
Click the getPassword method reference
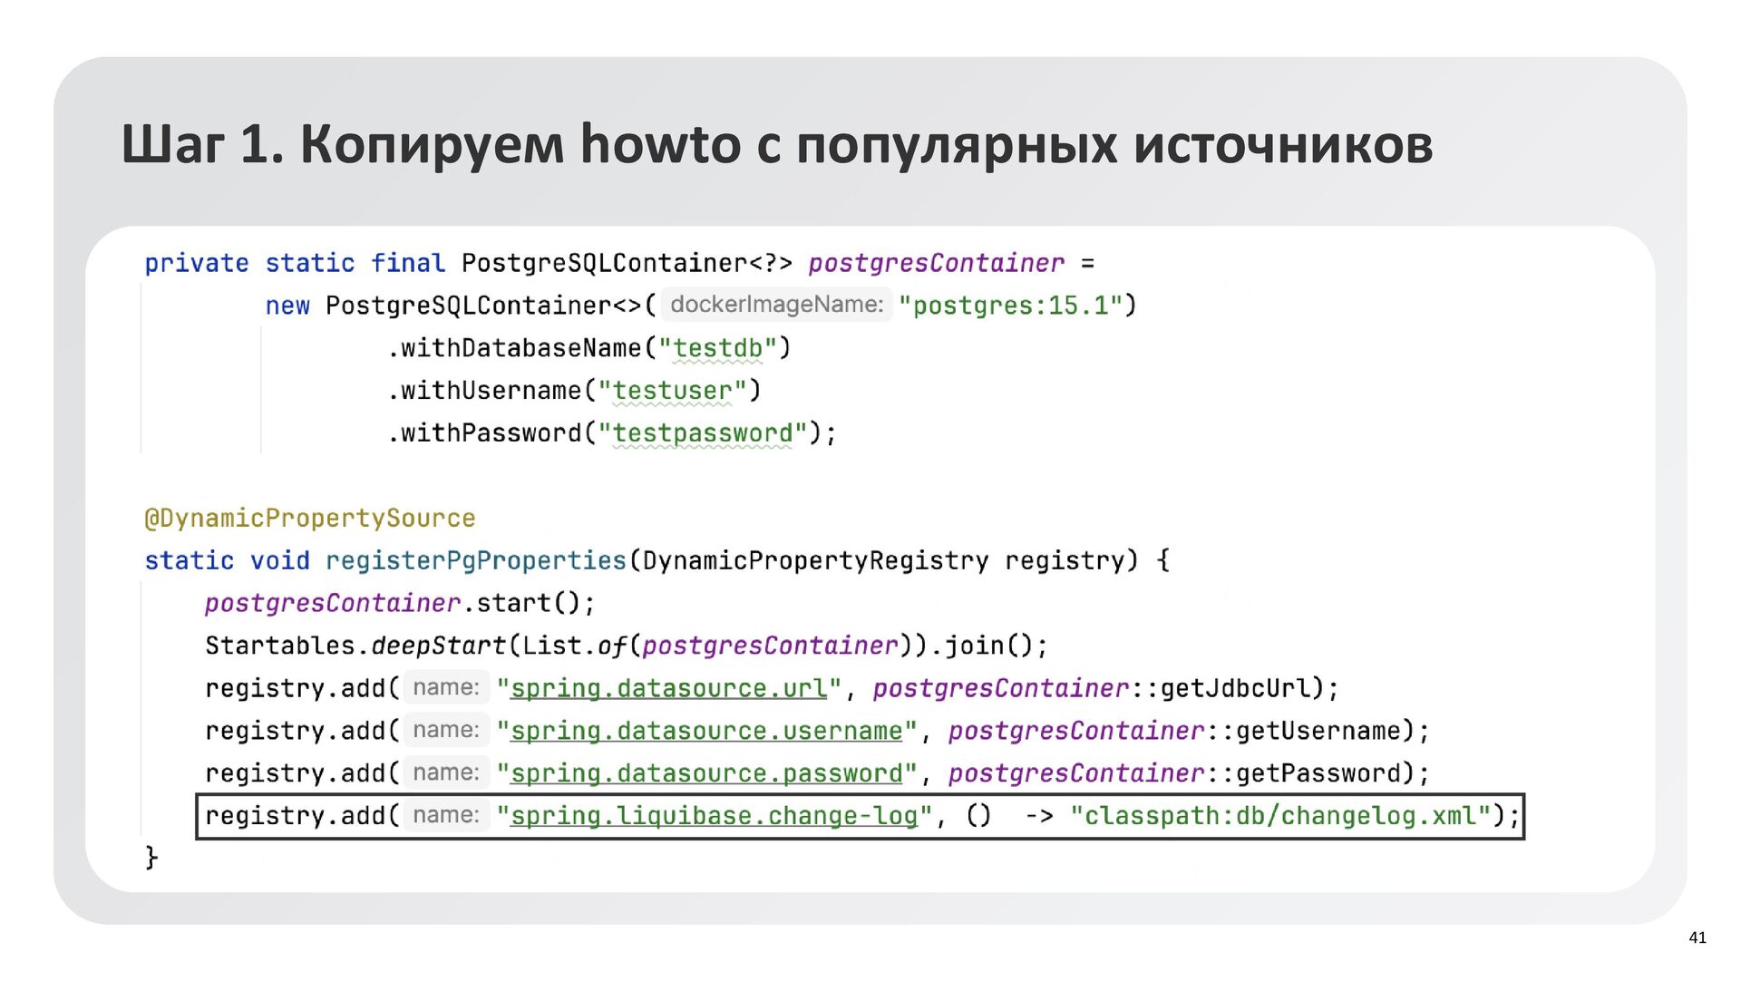point(1318,773)
